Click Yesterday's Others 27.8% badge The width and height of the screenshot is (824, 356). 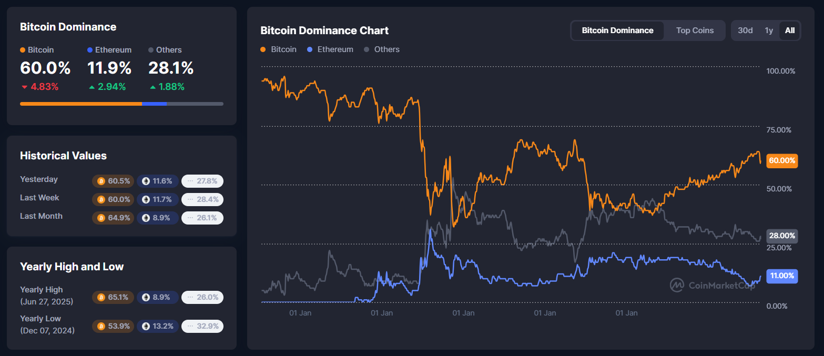point(202,181)
